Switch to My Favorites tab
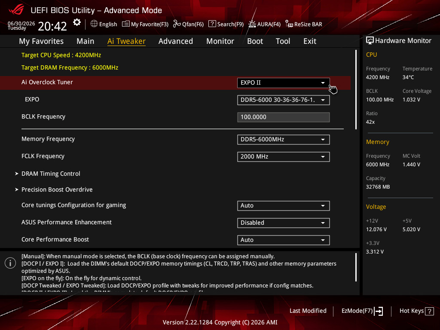This screenshot has width=440, height=330. (x=41, y=41)
